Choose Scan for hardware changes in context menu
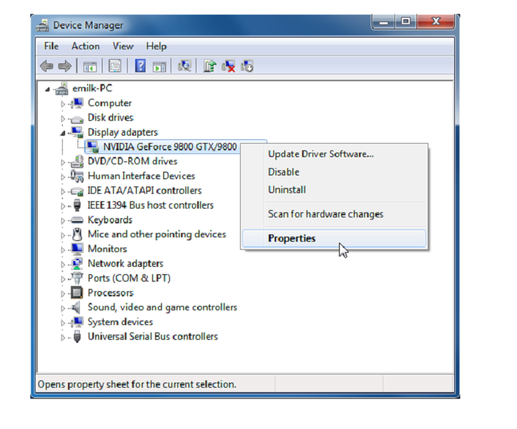 click(x=334, y=214)
